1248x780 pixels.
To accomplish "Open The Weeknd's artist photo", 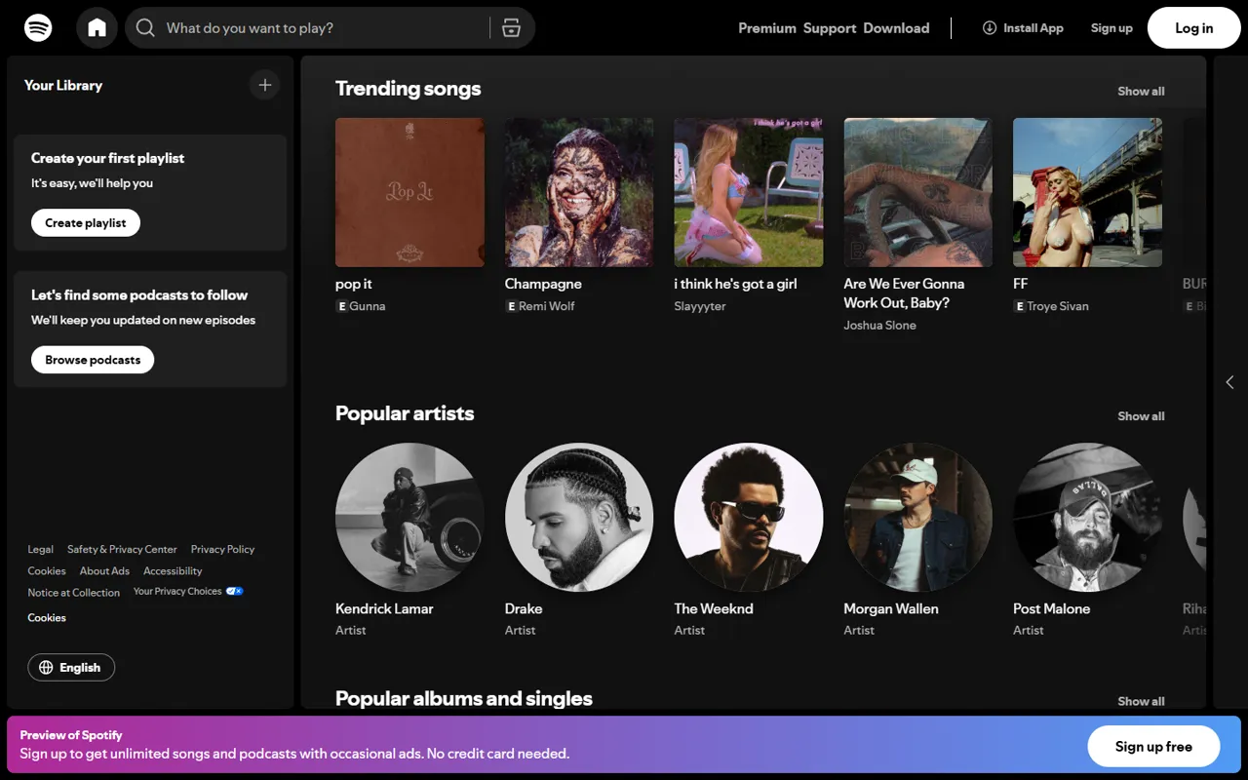I will click(749, 518).
